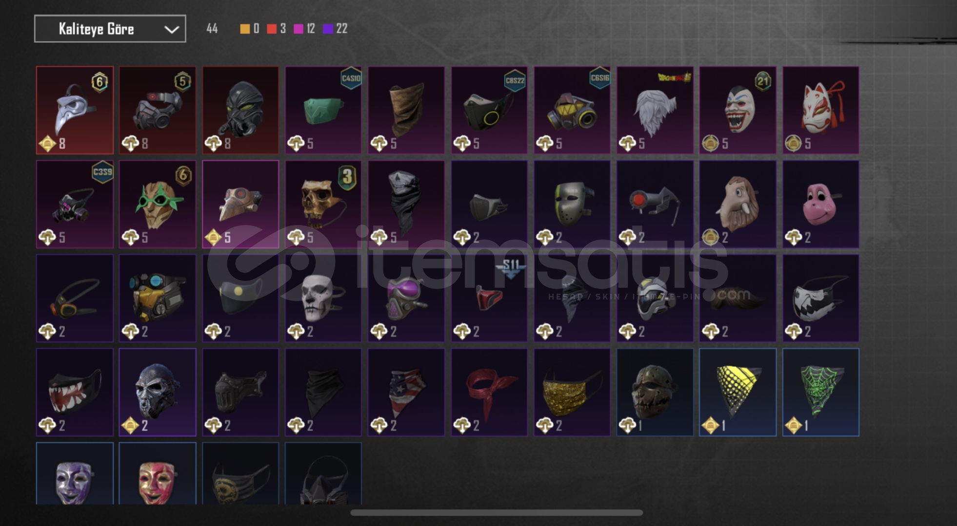This screenshot has width=957, height=526.
Task: Select the pink dinosaur mask
Action: [x=821, y=204]
